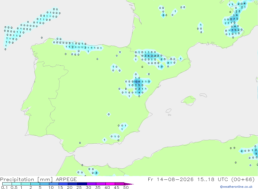
Task: Click the Menorca island outline
Action: click(x=203, y=95)
